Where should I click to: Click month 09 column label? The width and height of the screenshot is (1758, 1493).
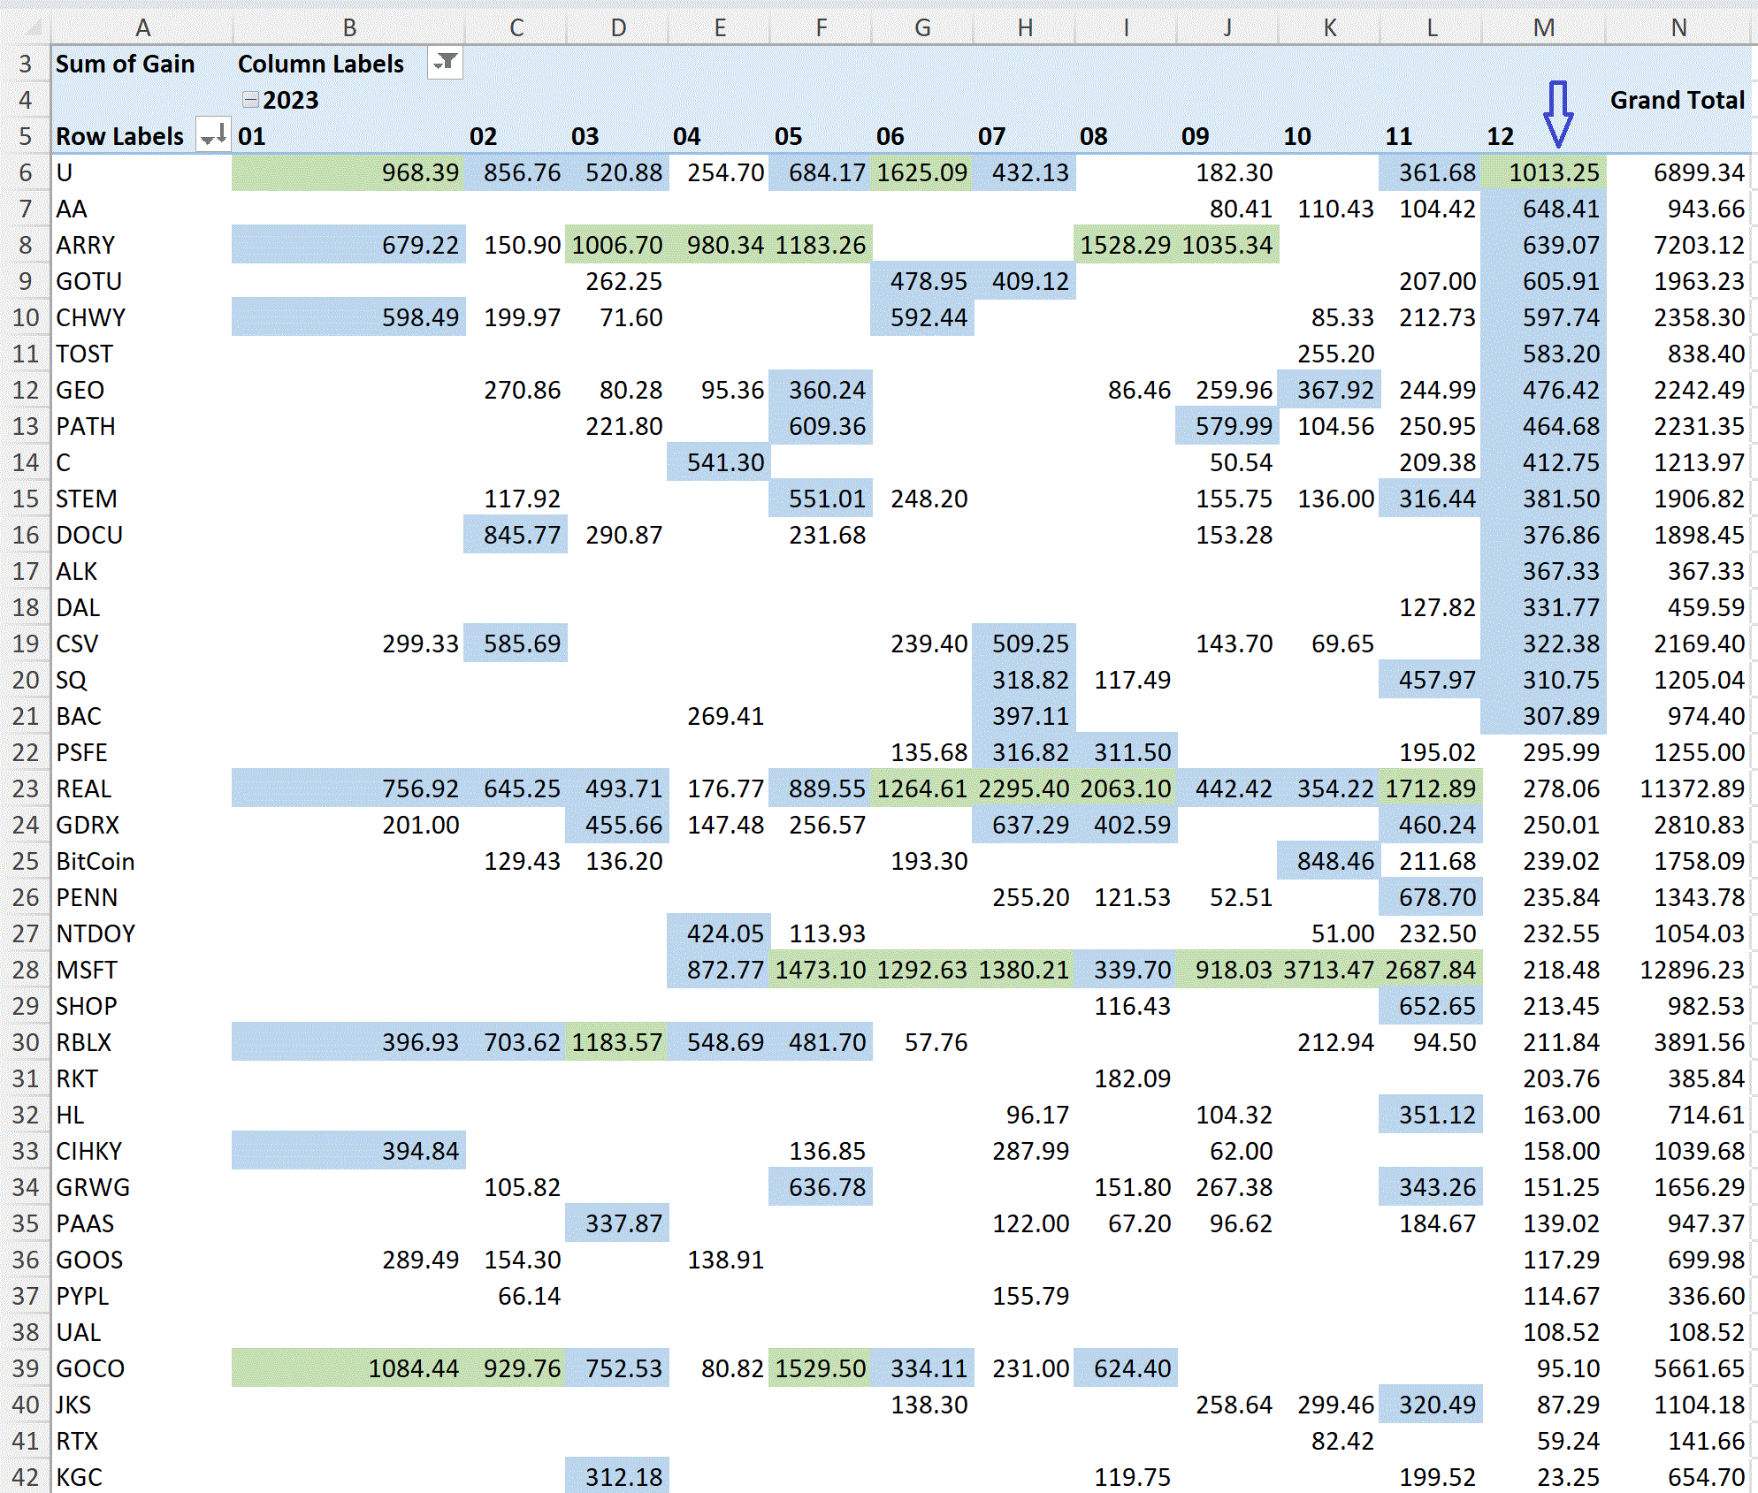coord(1195,136)
